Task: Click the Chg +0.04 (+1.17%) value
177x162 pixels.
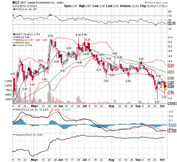Action: click(x=152, y=6)
